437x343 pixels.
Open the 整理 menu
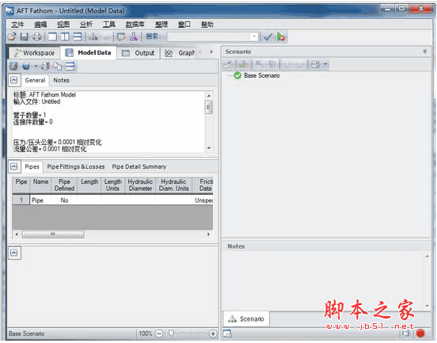tap(161, 25)
